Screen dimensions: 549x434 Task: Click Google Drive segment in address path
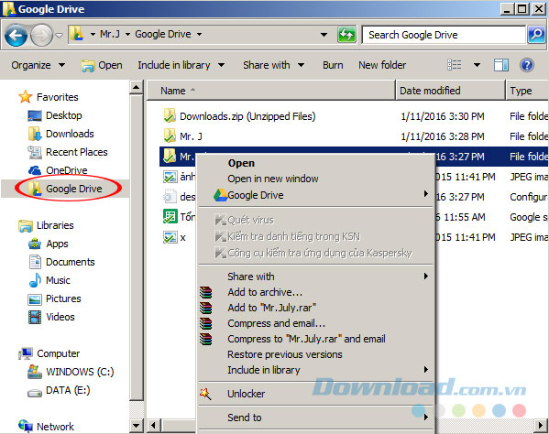click(163, 34)
